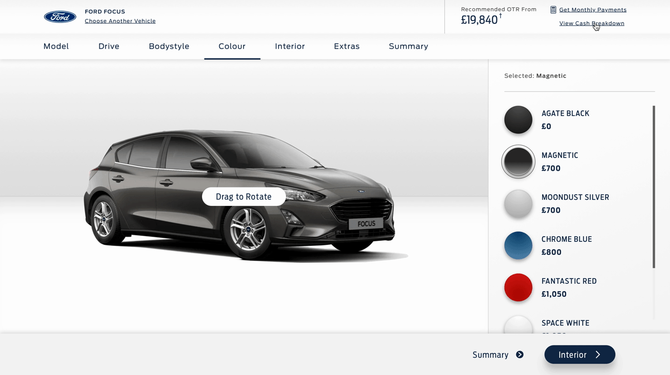
Task: Click the FORD FOCUS heading text
Action: click(x=105, y=12)
